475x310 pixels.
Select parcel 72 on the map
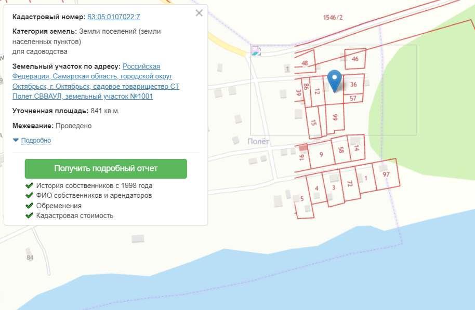pos(350,184)
